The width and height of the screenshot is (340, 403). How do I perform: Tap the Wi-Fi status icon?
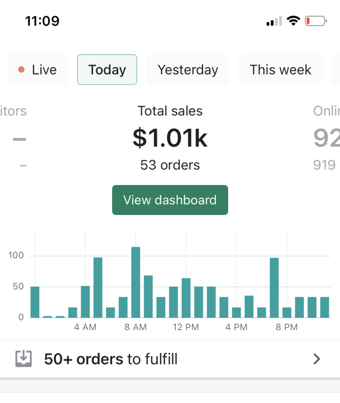293,20
